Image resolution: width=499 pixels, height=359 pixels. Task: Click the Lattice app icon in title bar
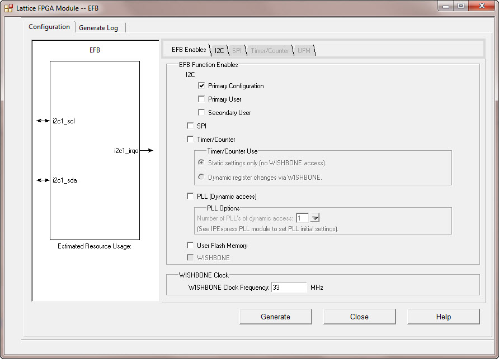point(8,8)
